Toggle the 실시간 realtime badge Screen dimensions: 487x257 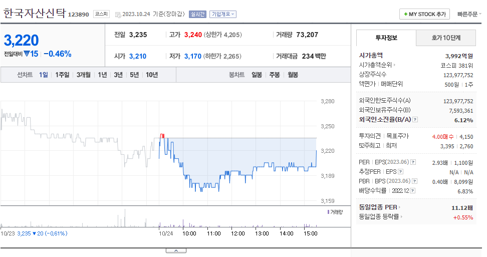pyautogui.click(x=197, y=14)
